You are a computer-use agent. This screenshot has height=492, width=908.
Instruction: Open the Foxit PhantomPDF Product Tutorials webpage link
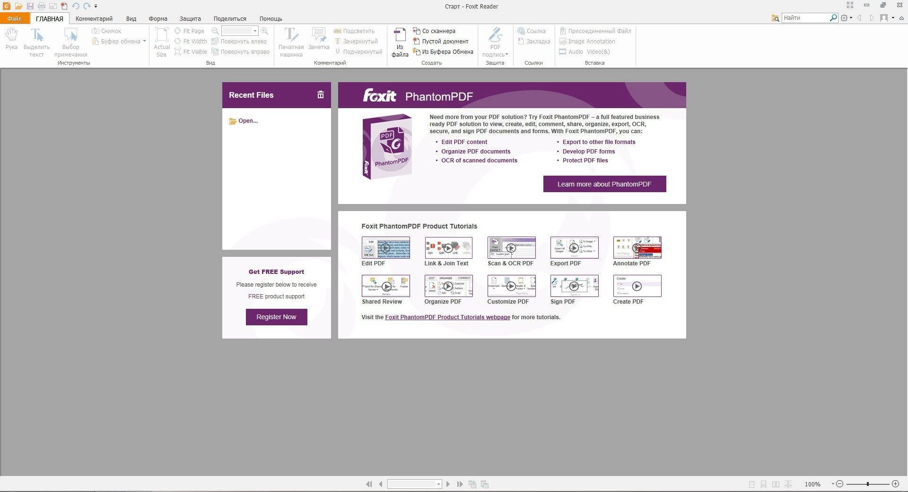tap(447, 317)
